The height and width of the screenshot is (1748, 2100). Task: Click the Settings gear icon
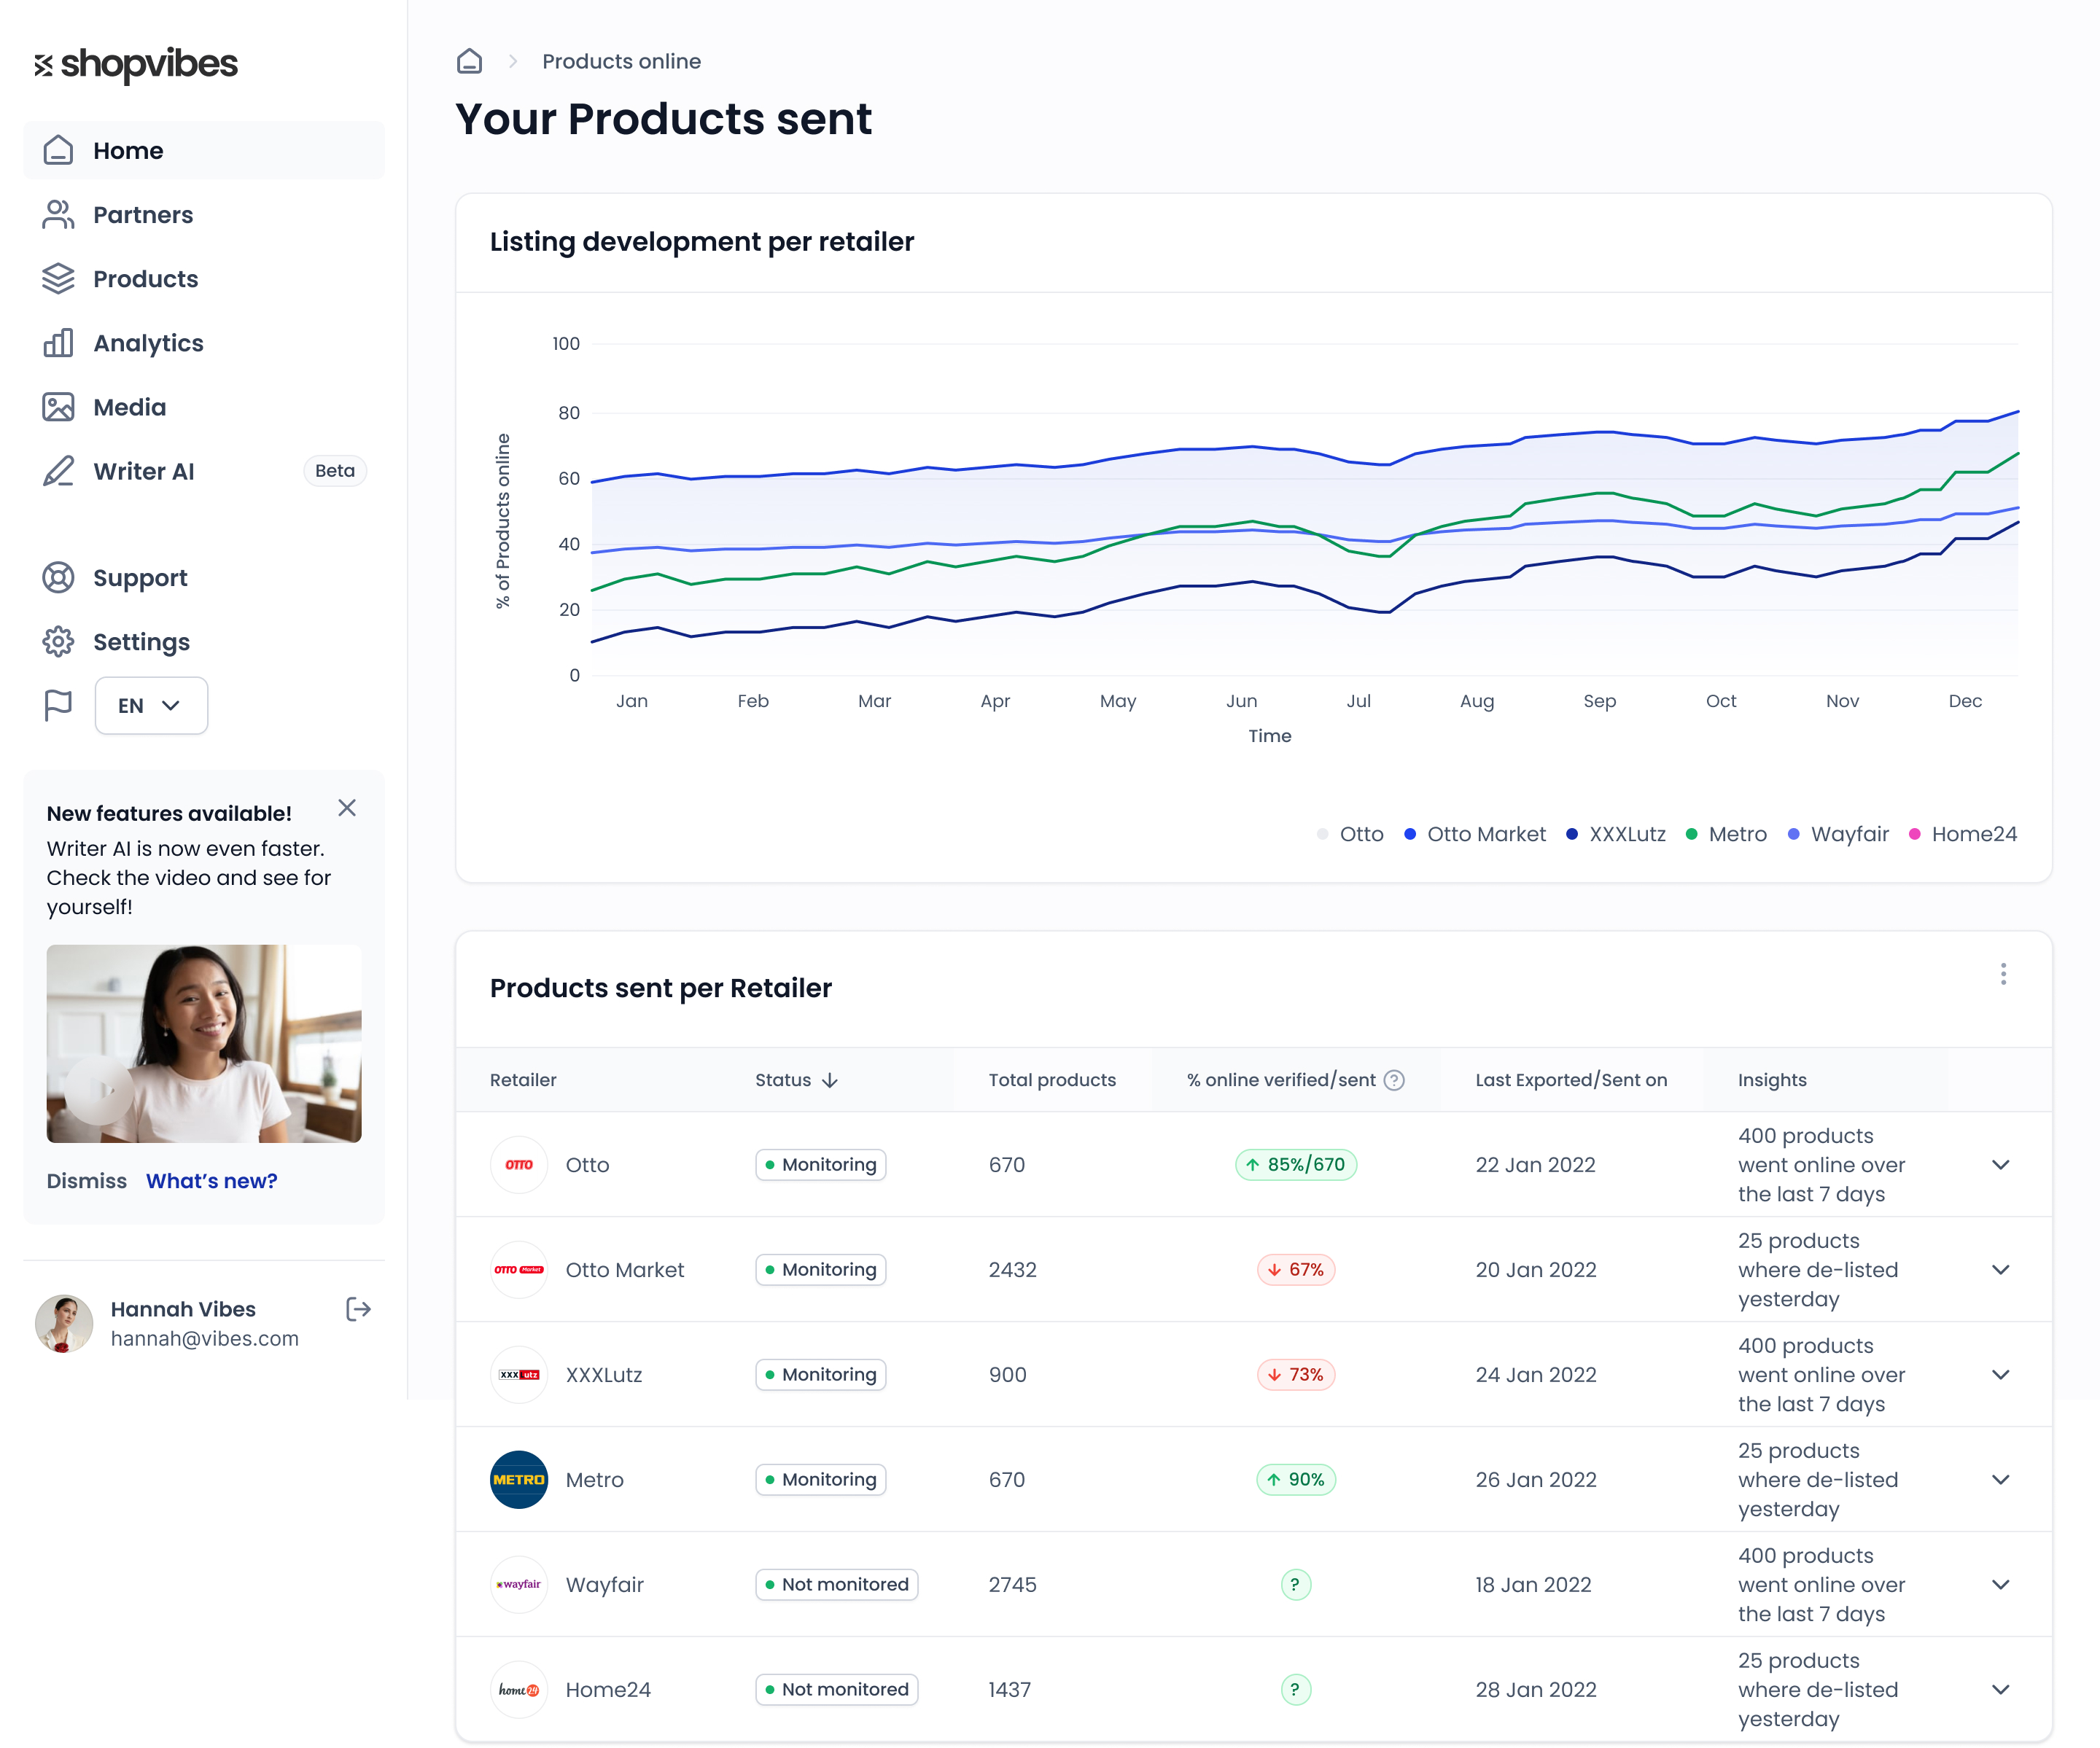pos(58,641)
